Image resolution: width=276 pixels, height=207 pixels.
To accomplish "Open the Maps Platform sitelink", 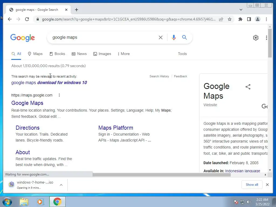I will coord(116,128).
